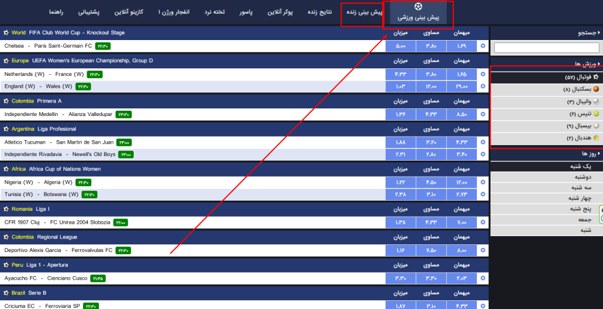Expand more markets for Nigeria (W) - Algeria (W)
The width and height of the screenshot is (603, 309).
tap(483, 182)
